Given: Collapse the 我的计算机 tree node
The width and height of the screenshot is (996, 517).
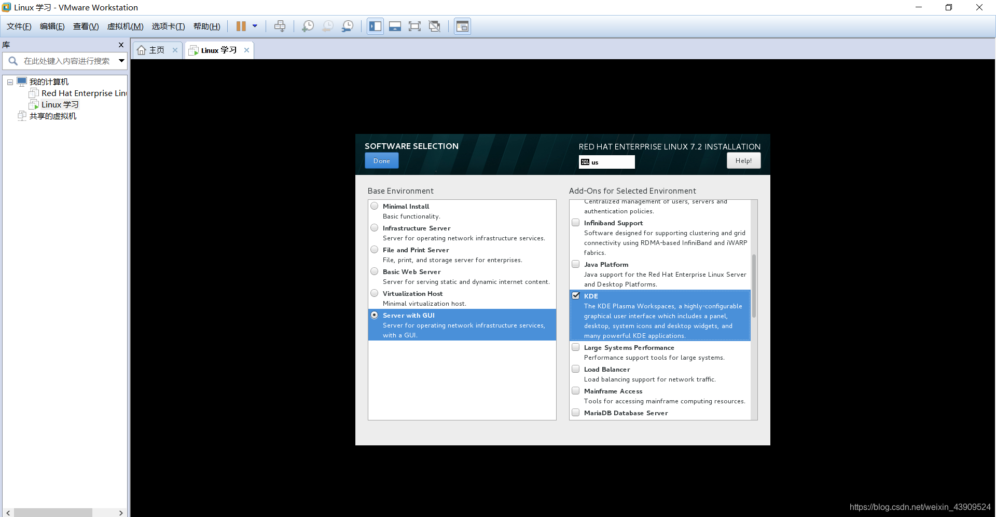Looking at the screenshot, I should tap(10, 82).
